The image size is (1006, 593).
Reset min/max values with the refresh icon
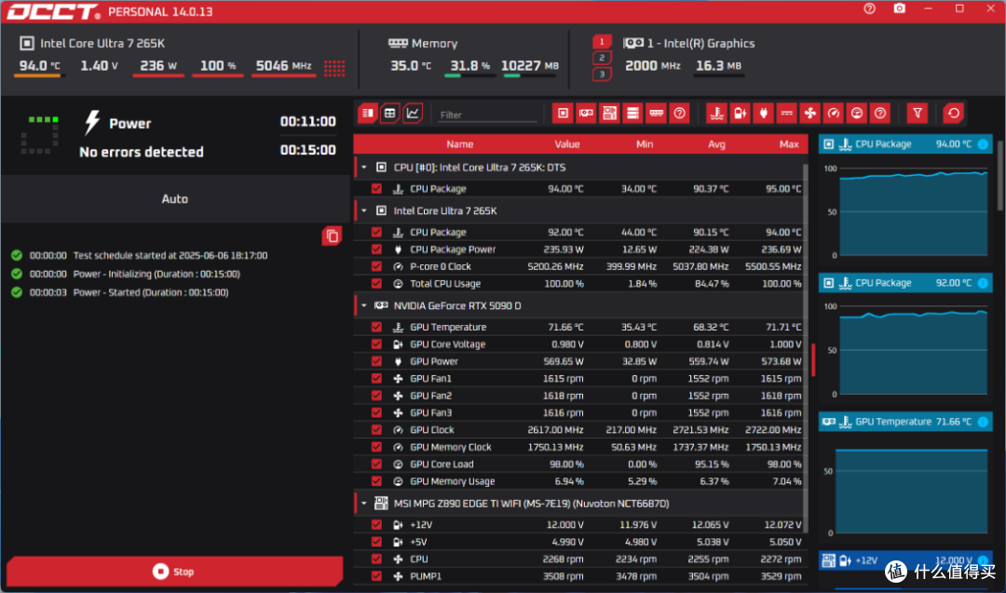click(x=954, y=114)
